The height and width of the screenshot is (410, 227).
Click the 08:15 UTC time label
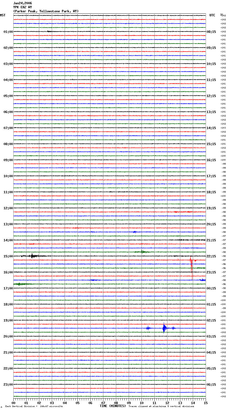(x=211, y=32)
